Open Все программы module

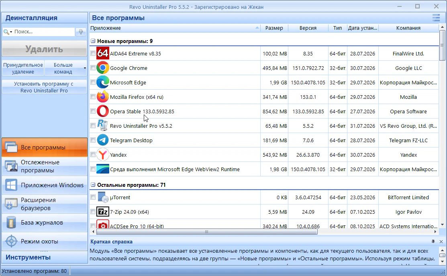tap(45, 147)
